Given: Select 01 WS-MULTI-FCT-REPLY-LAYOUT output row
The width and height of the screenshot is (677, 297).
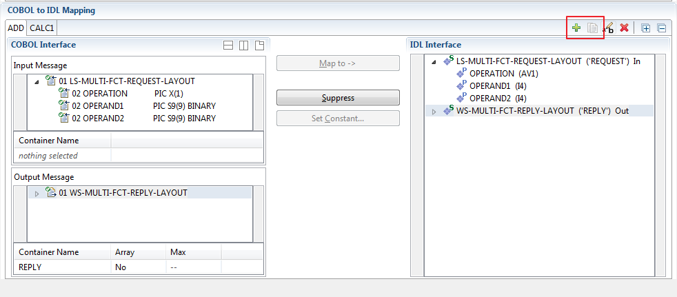Looking at the screenshot, I should click(140, 192).
